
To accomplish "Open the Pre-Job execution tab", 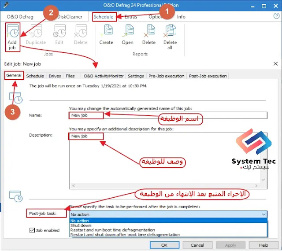I will 167,76.
